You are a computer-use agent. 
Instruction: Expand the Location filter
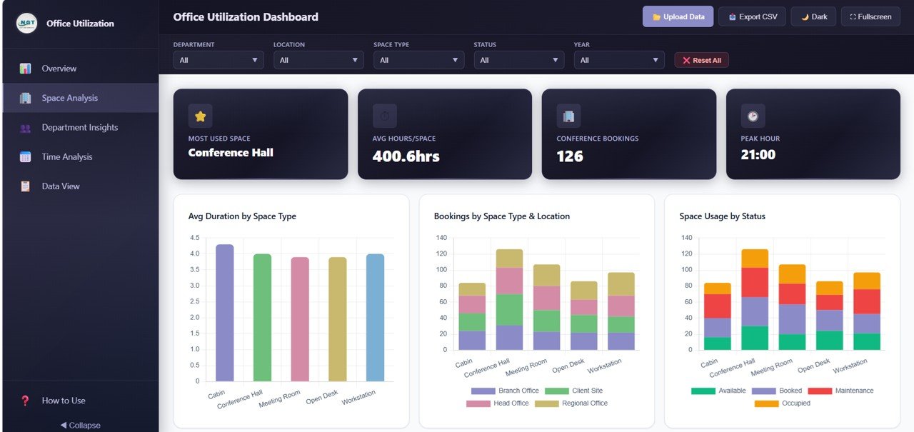(318, 60)
